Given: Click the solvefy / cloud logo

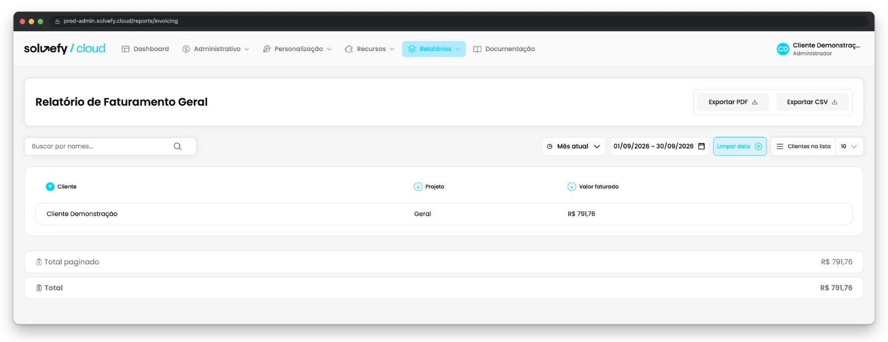Looking at the screenshot, I should tap(64, 49).
